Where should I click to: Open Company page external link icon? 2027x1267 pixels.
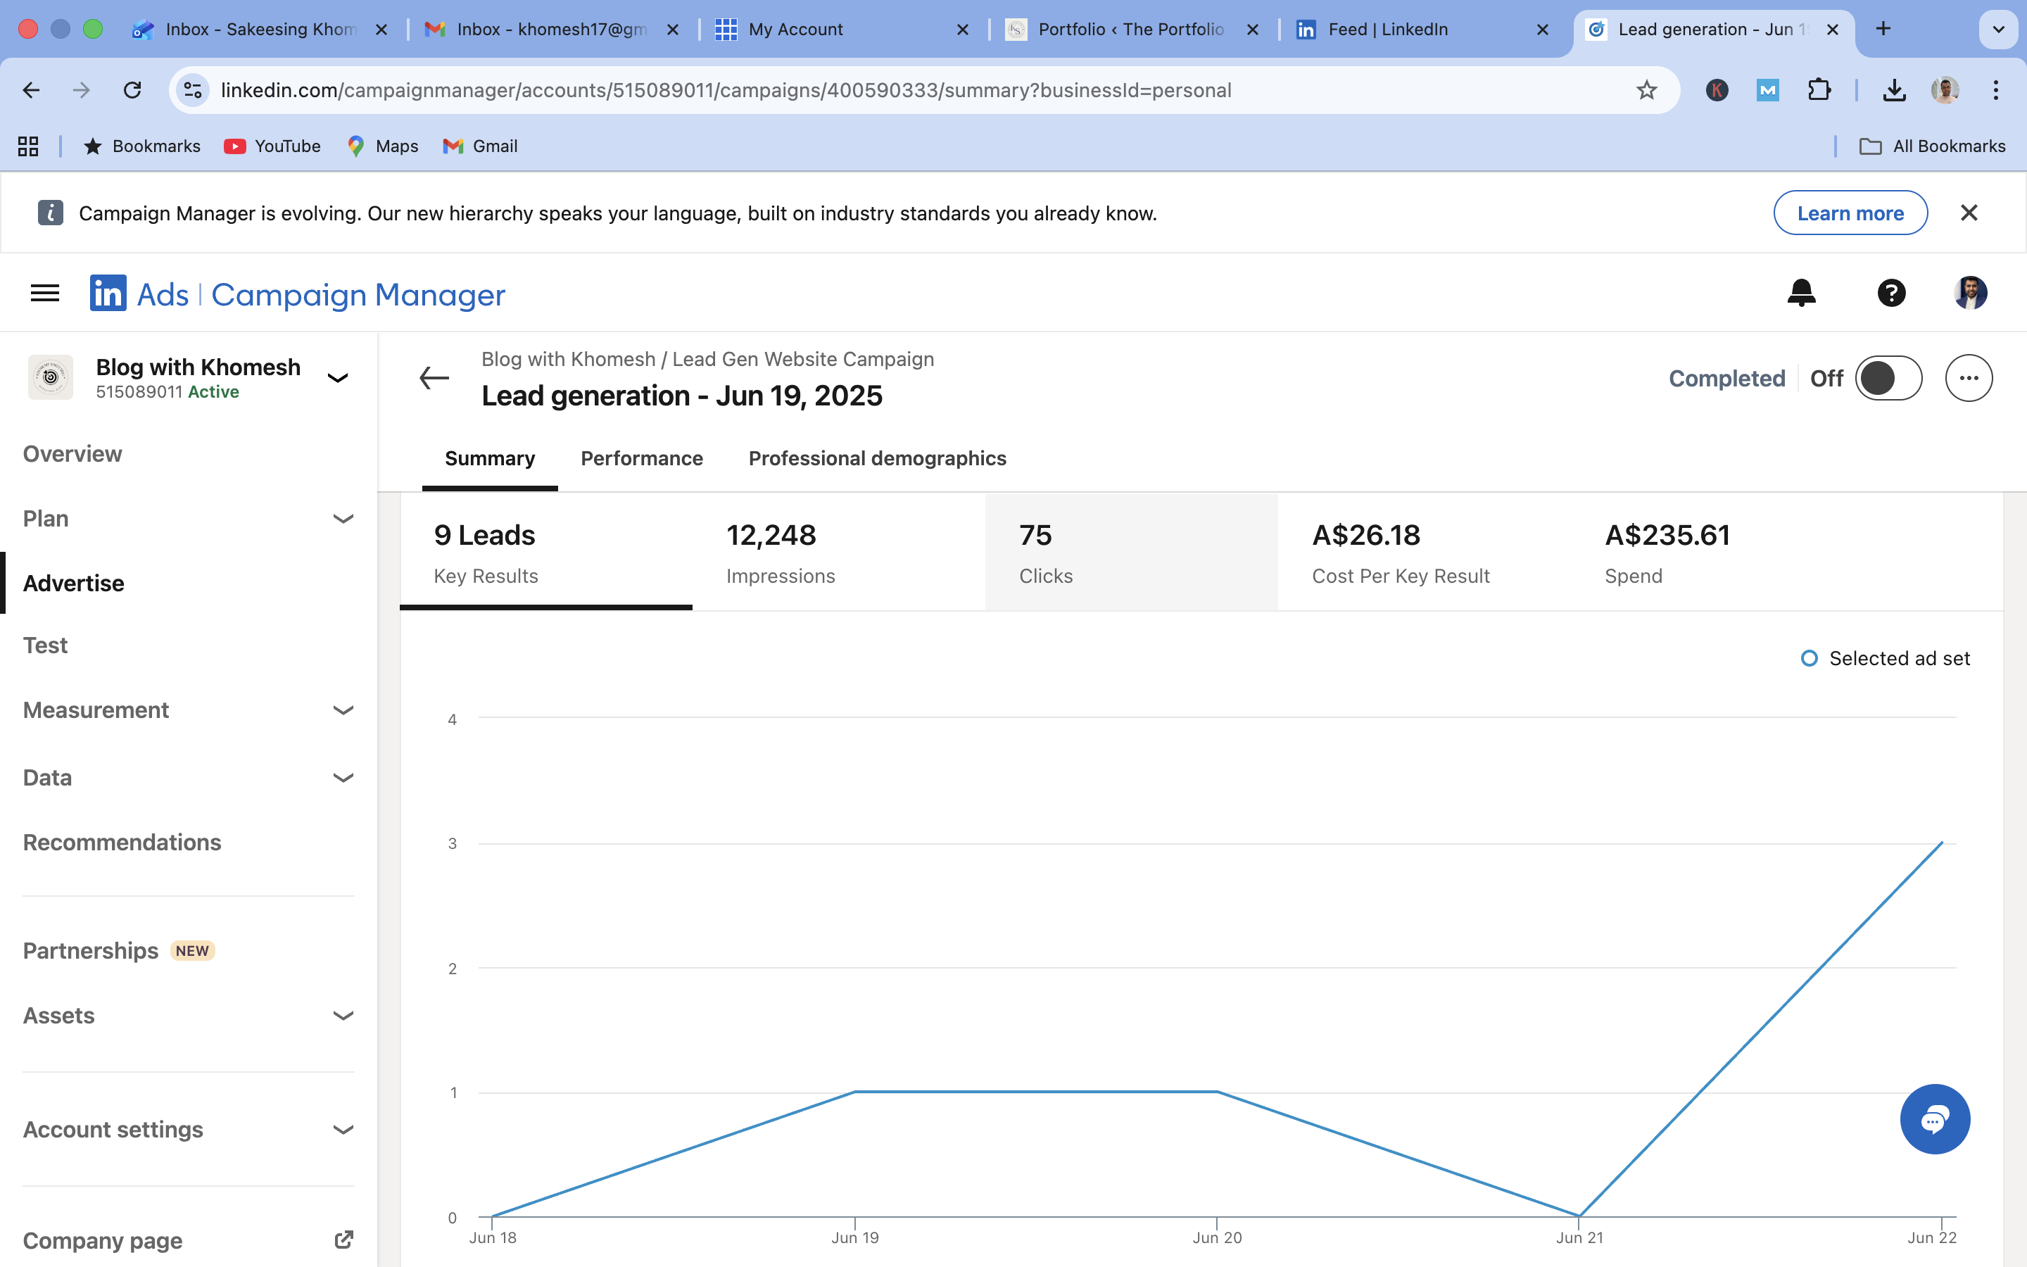pyautogui.click(x=343, y=1240)
